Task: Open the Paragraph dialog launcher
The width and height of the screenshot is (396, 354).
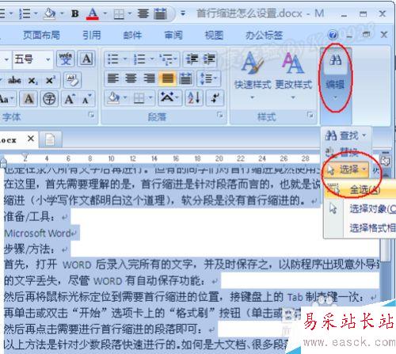Action: click(x=219, y=115)
